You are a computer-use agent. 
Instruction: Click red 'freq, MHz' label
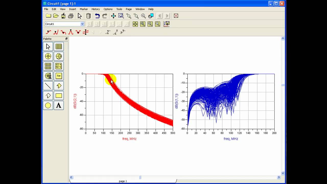tap(129, 139)
